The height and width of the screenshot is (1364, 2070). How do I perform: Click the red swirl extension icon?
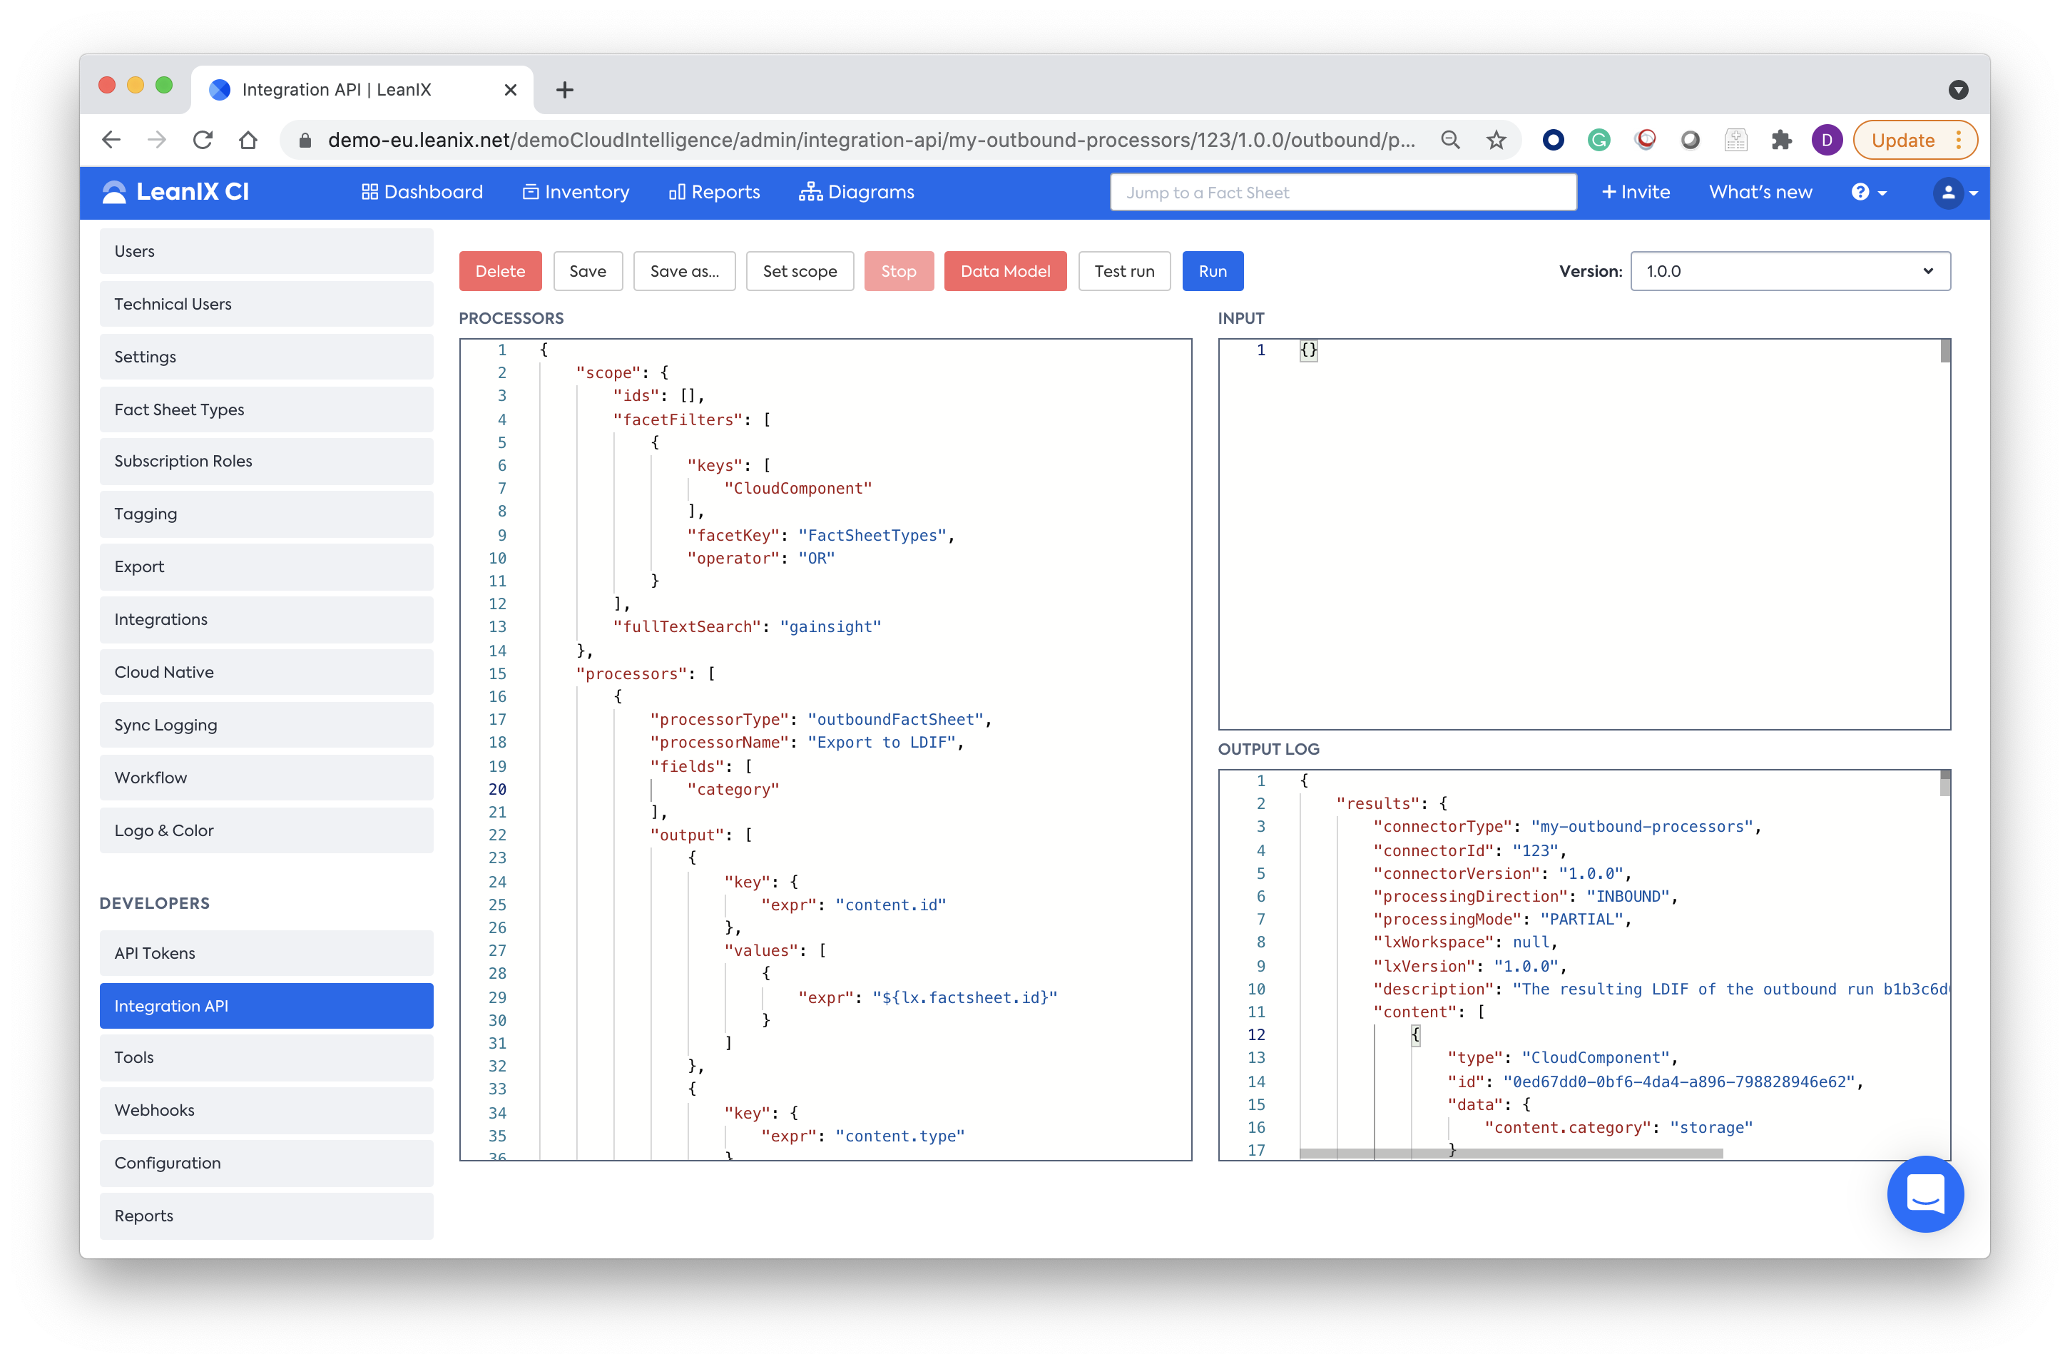point(1645,140)
